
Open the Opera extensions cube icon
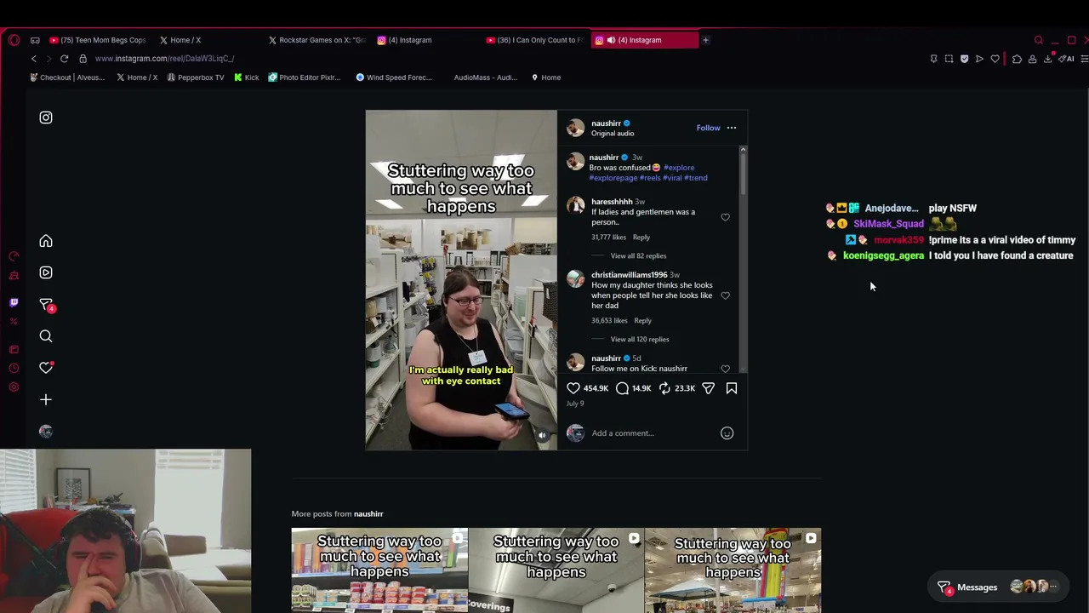pos(1017,59)
